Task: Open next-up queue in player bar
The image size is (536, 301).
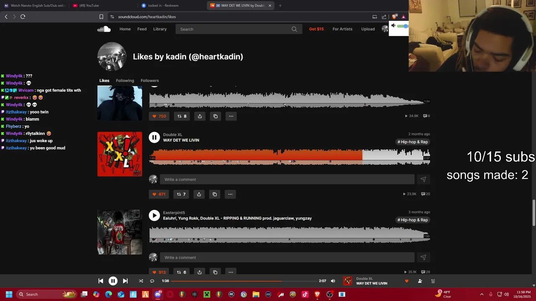Action: [433, 281]
